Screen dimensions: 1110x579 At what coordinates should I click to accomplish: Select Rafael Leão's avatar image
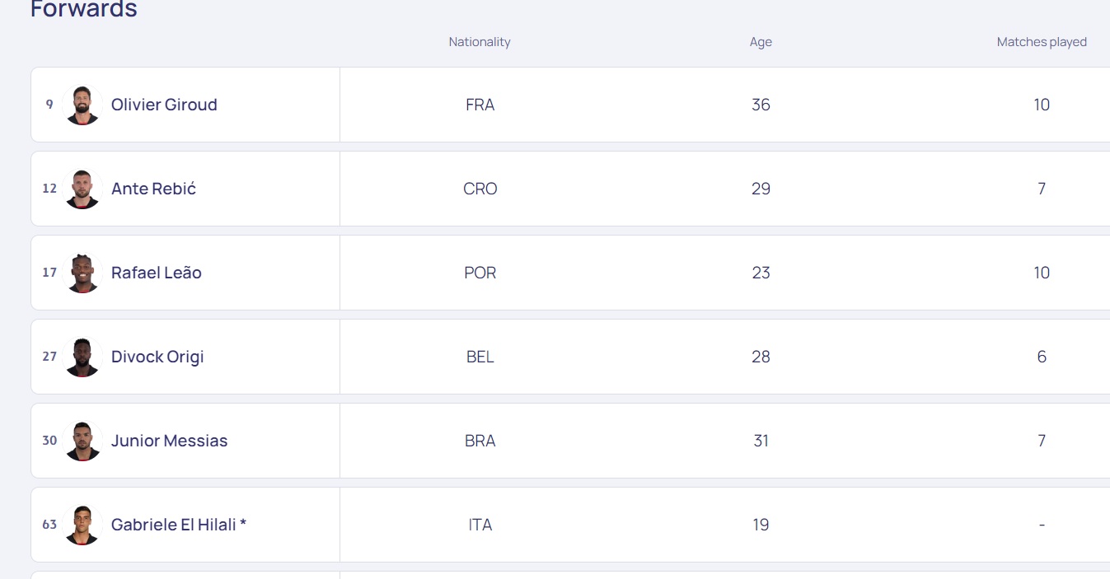click(x=82, y=273)
